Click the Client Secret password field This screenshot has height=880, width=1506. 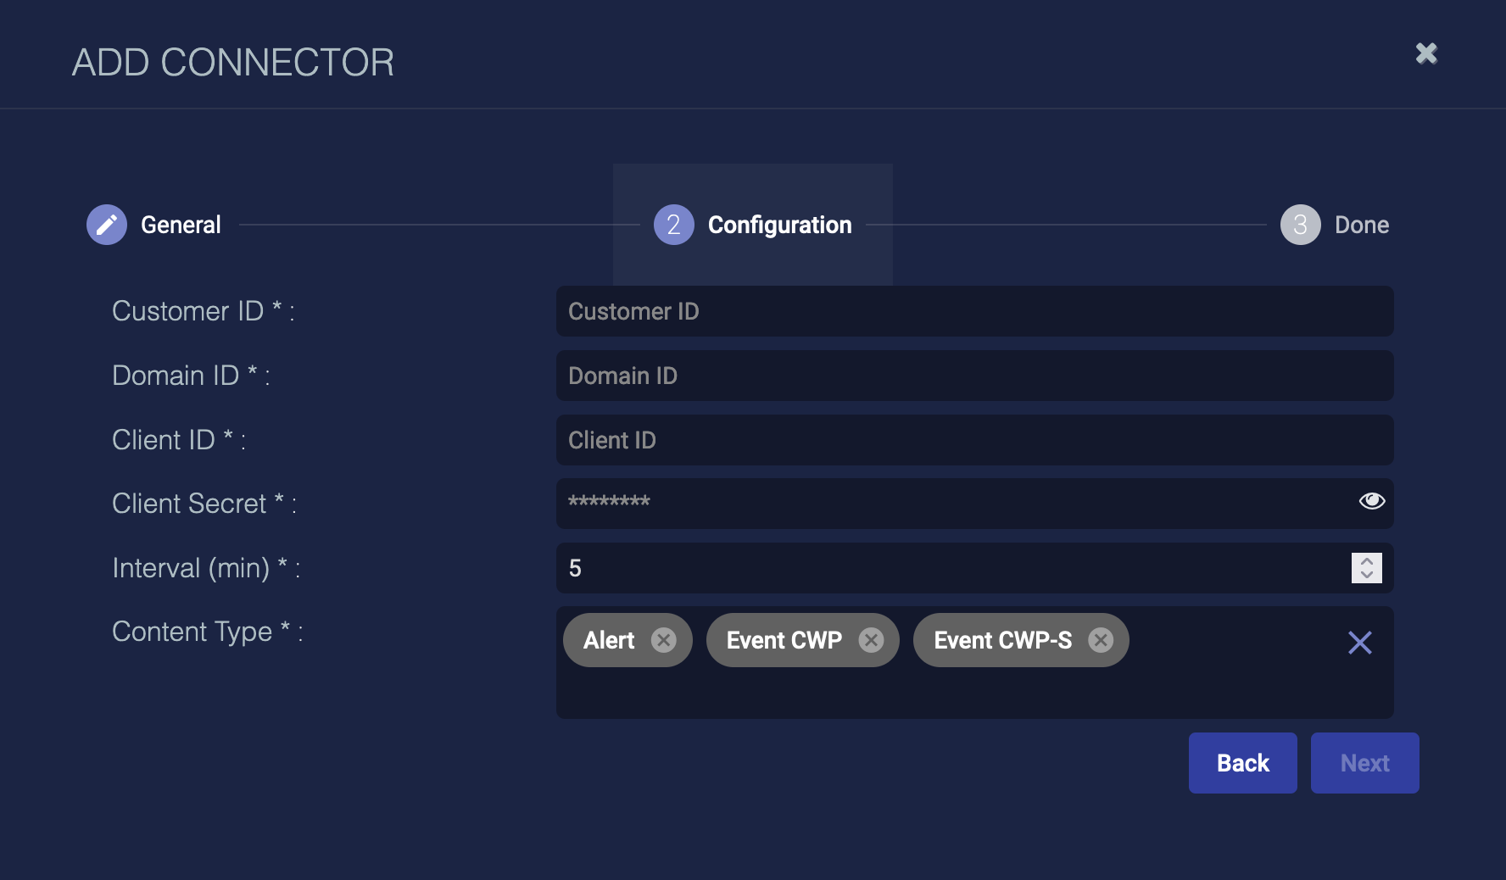pos(950,504)
